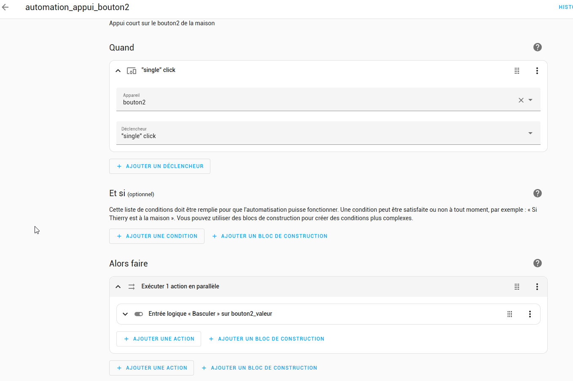Image resolution: width=573 pixels, height=381 pixels.
Task: Grab the Basculer action reorder handle
Action: 510,314
